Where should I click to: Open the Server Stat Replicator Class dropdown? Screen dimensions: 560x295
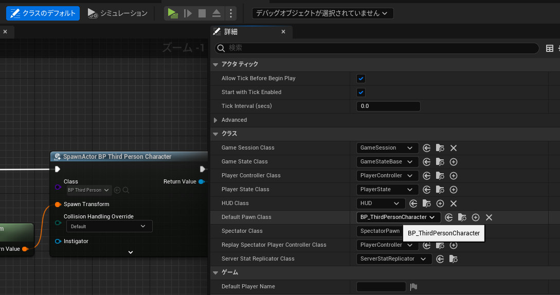pyautogui.click(x=394, y=259)
